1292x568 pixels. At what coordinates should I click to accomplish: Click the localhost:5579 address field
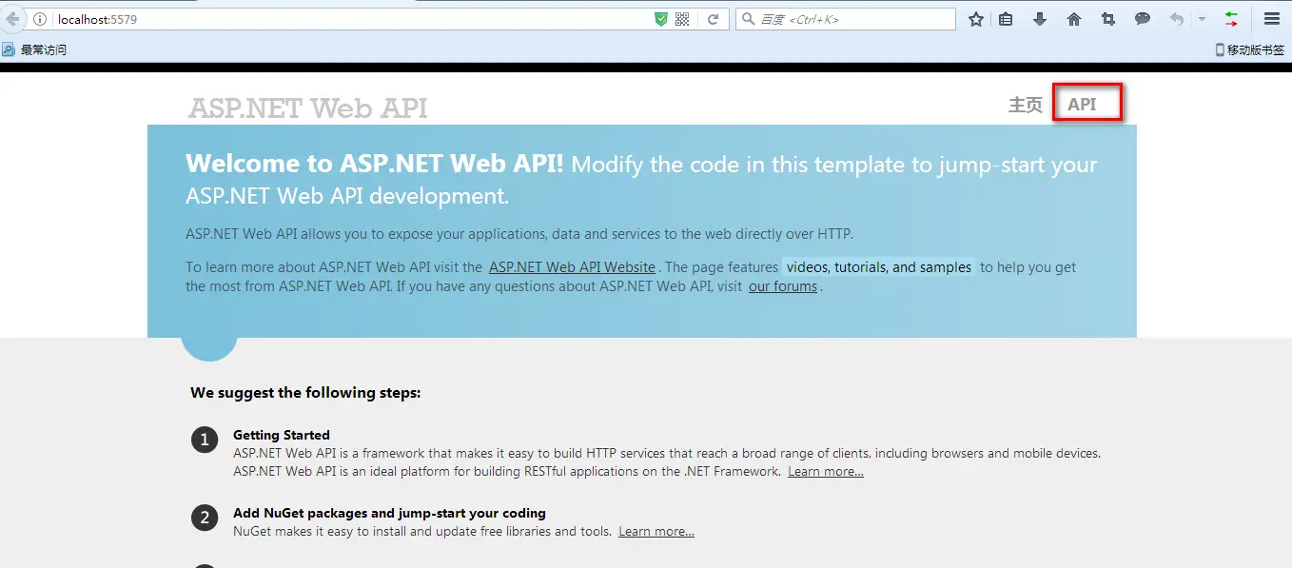pyautogui.click(x=352, y=19)
